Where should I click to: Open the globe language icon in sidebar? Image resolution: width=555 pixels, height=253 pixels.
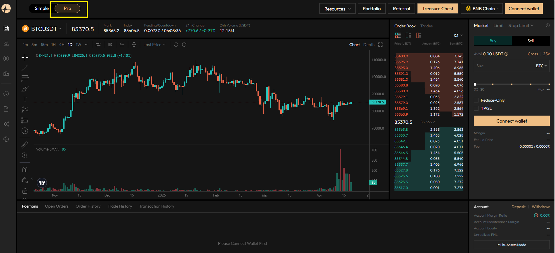coord(6,139)
